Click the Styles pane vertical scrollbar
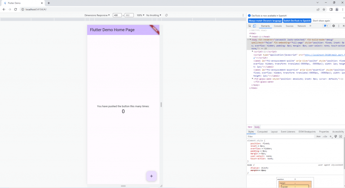This screenshot has width=345, height=188. (344, 154)
